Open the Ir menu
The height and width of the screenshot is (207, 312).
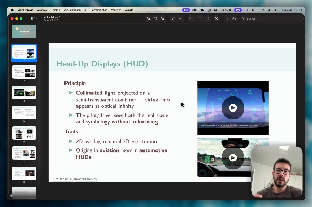85,10
